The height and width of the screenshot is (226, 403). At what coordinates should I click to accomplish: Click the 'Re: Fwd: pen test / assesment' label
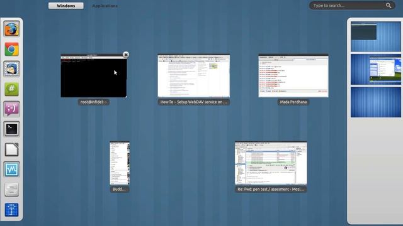271,190
